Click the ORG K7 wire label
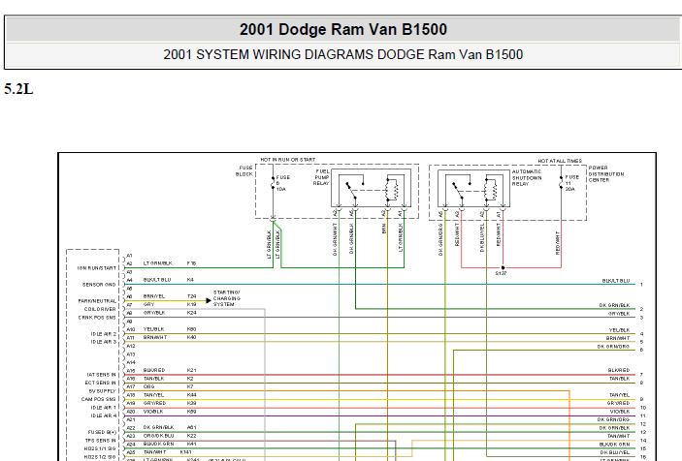The image size is (682, 461). [x=169, y=386]
